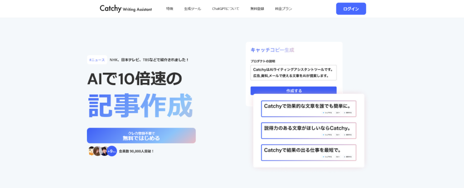Copy the 'Catchyで効果的な文章を誰でも簡単に。' result
Viewport: 464px width, 188px height.
point(338,113)
